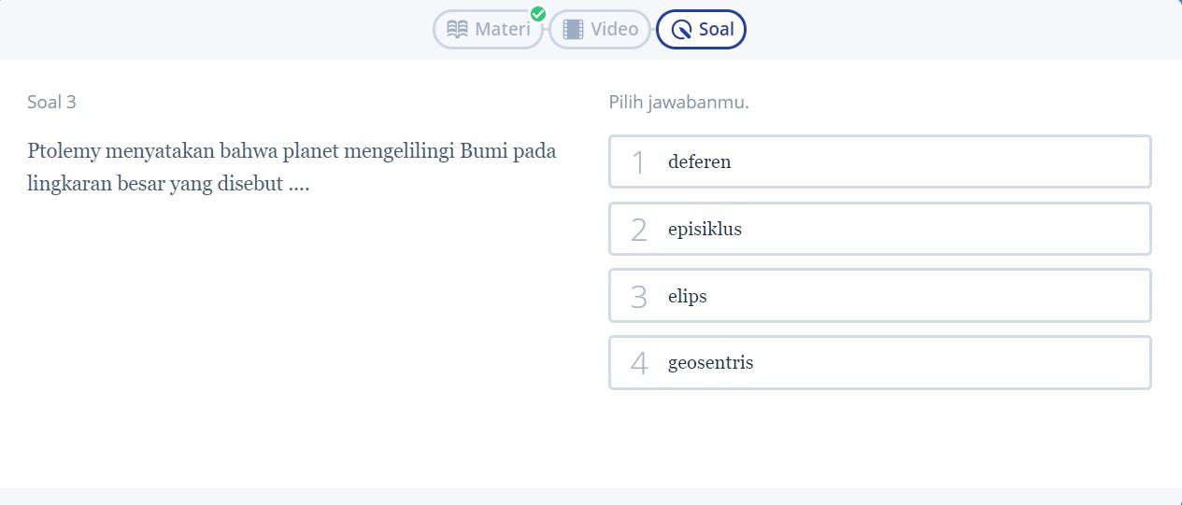The image size is (1182, 505).
Task: Click the word 'geosentris' text
Action: point(711,363)
